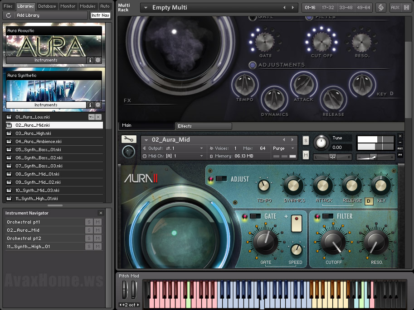
Task: Open Aura Synthetic library gear settings
Action: [x=98, y=105]
